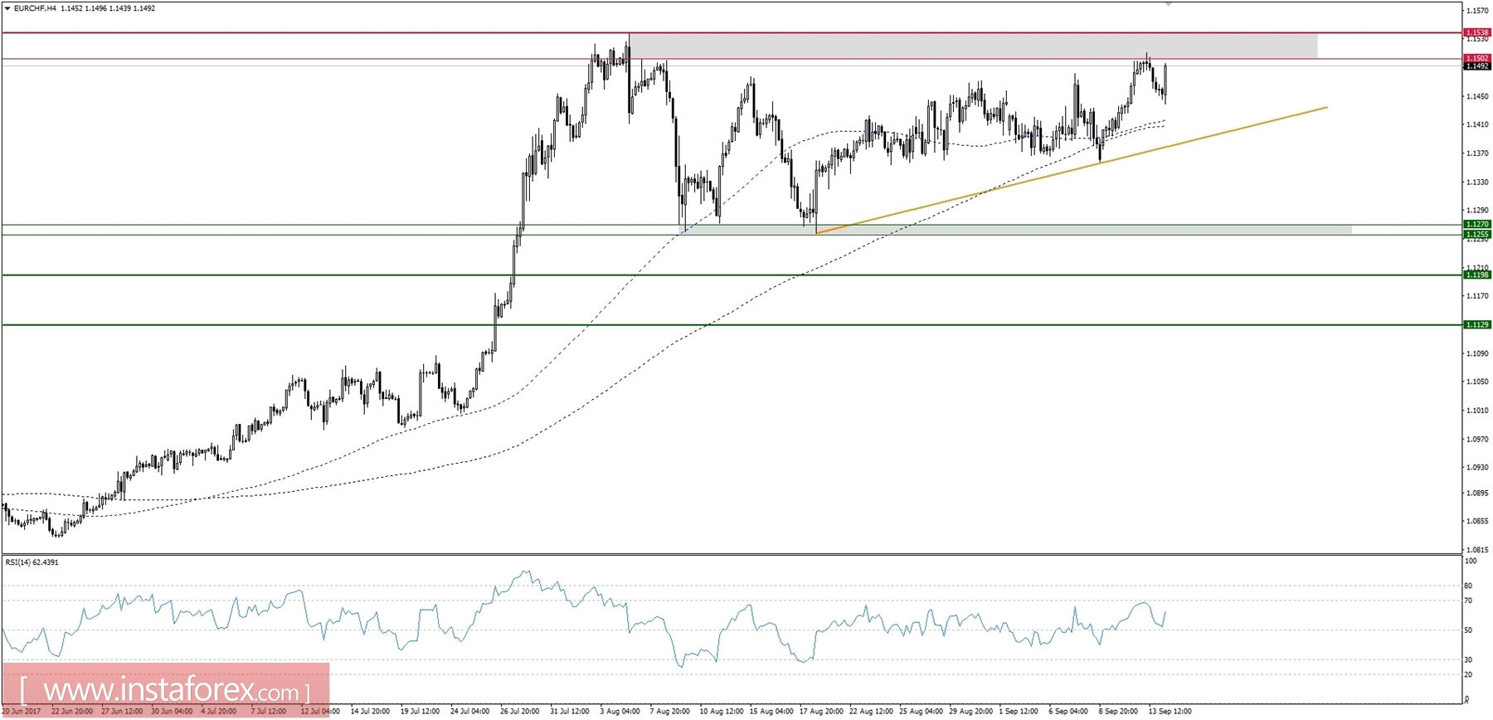Select the orange ascending trendline
1493x720 pixels.
(1072, 170)
